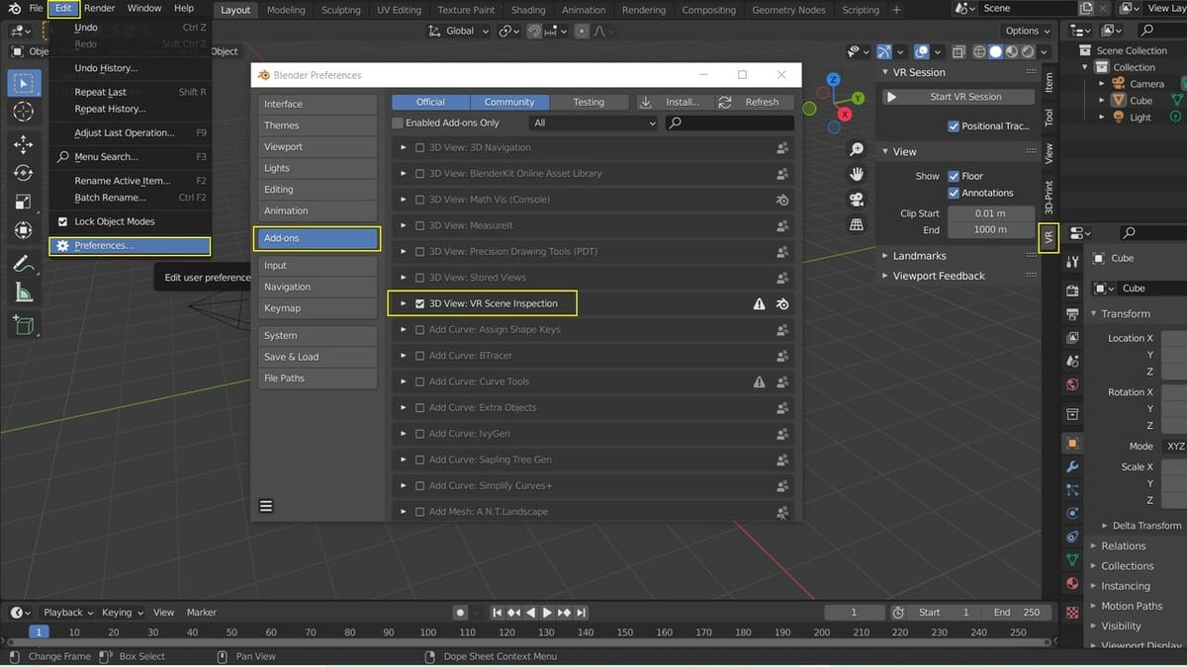The height and width of the screenshot is (667, 1187).
Task: Open the Playback dropdown in timeline
Action: (68, 613)
